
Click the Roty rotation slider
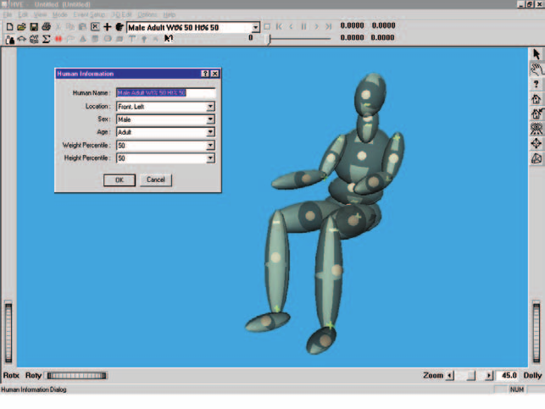pyautogui.click(x=76, y=375)
